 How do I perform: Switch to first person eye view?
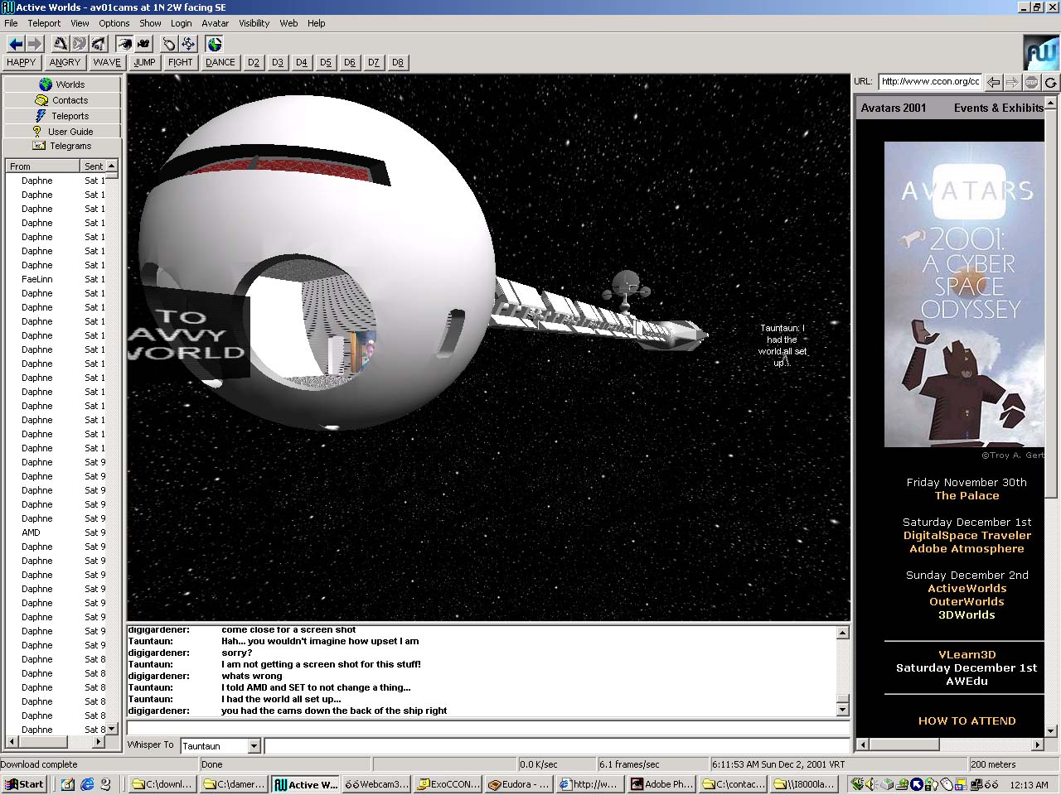coord(124,44)
